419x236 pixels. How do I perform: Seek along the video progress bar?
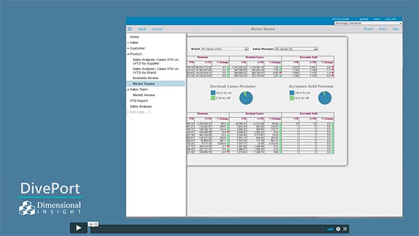(x=208, y=229)
